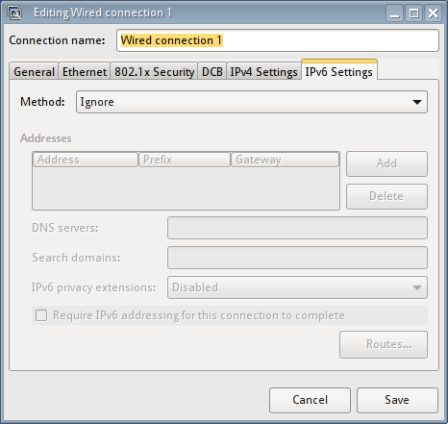Go to the DCB tab
The width and height of the screenshot is (448, 424).
pos(212,71)
